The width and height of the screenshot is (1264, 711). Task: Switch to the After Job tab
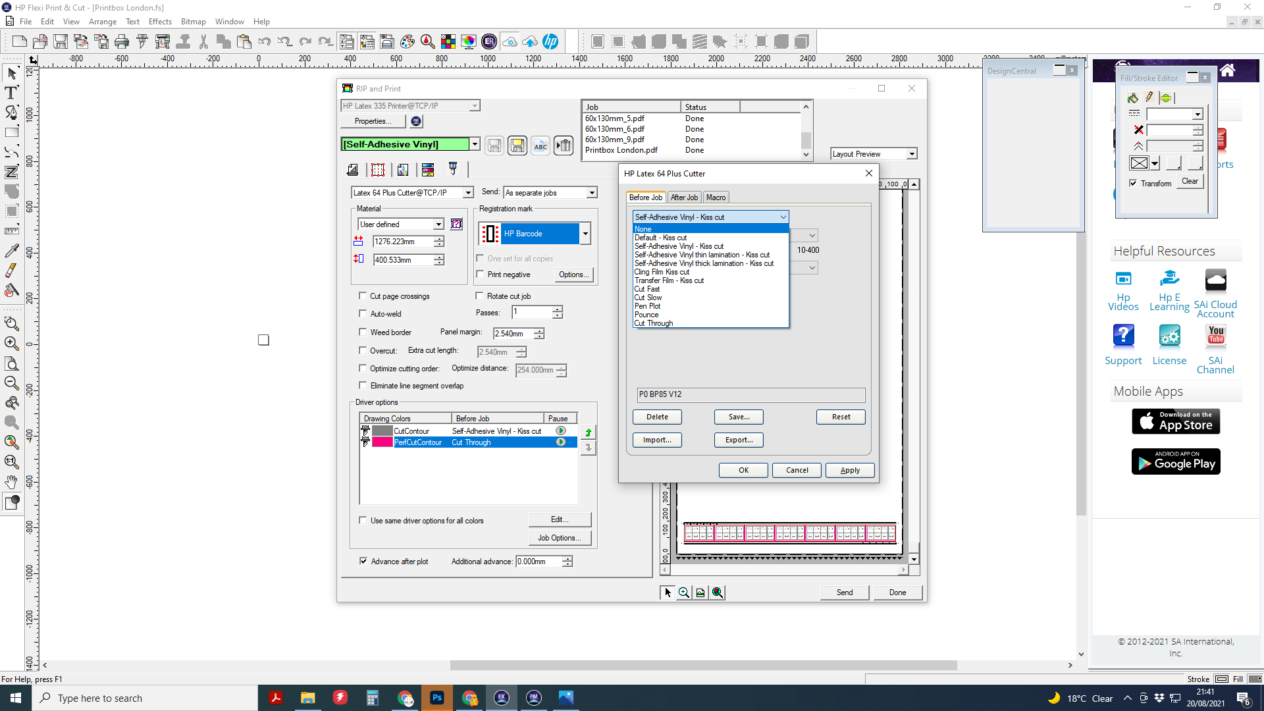pos(684,197)
